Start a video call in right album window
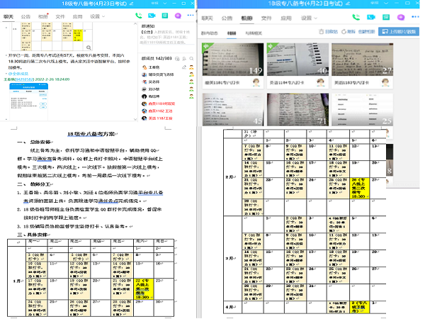Screen dimensions: 425x319 point(370,17)
